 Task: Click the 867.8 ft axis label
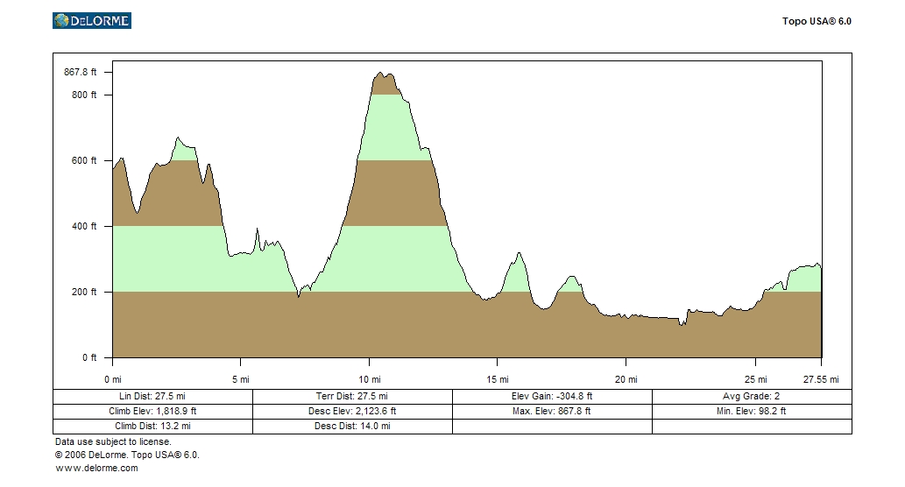[81, 72]
